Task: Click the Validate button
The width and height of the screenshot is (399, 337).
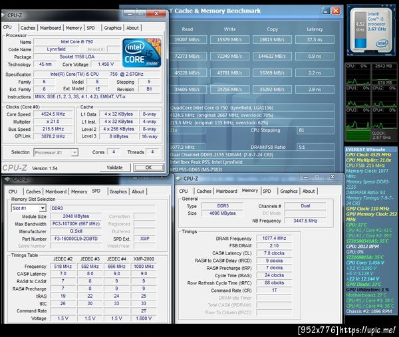Action: (114, 168)
